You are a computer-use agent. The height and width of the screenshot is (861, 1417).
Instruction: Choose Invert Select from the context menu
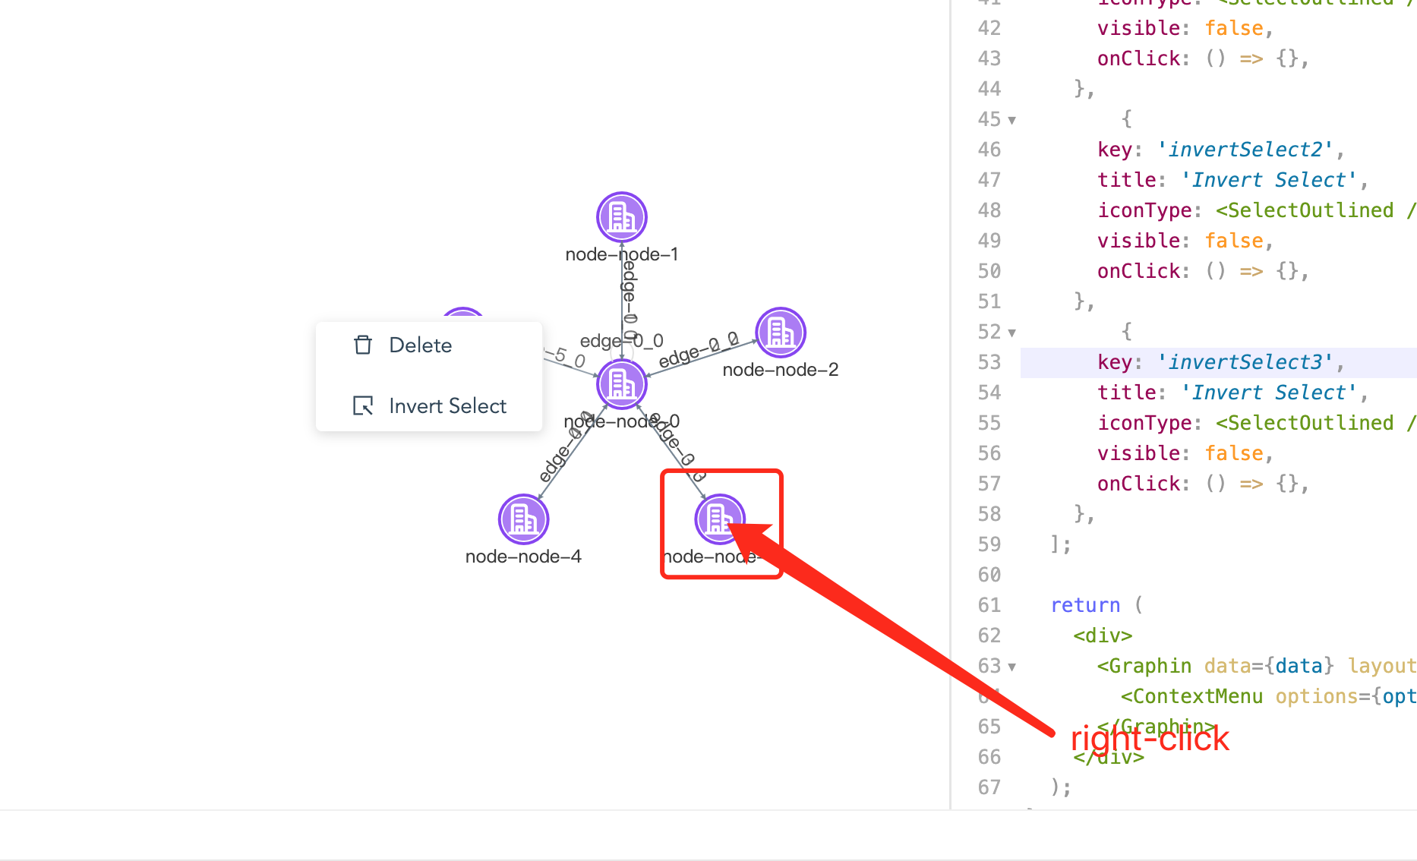tap(447, 405)
